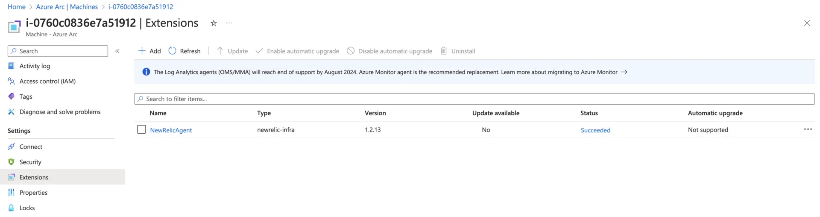Navigate to Azure Arc | Machines breadcrumb
Screen dimensions: 820x217
[67, 7]
